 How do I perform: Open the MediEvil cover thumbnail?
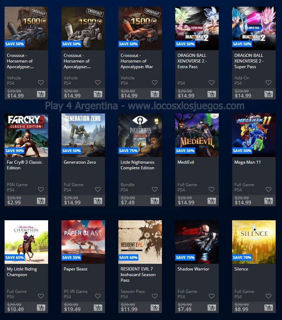click(197, 135)
